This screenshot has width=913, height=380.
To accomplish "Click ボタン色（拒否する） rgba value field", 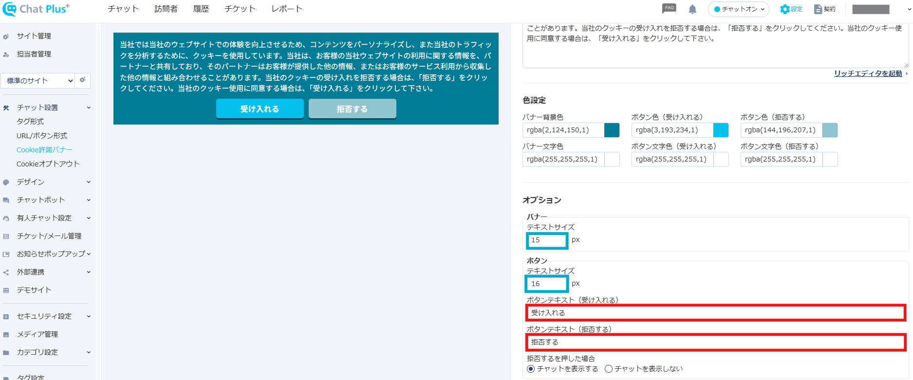I will point(782,130).
